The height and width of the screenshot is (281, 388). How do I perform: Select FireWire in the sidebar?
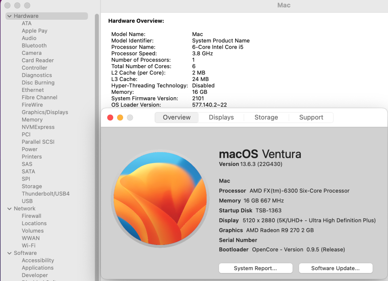[32, 105]
